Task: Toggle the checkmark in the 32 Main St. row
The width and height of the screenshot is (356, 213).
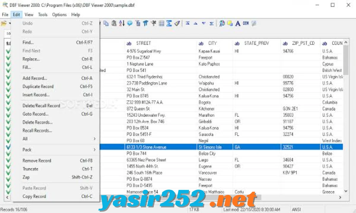Action: [x=8, y=89]
